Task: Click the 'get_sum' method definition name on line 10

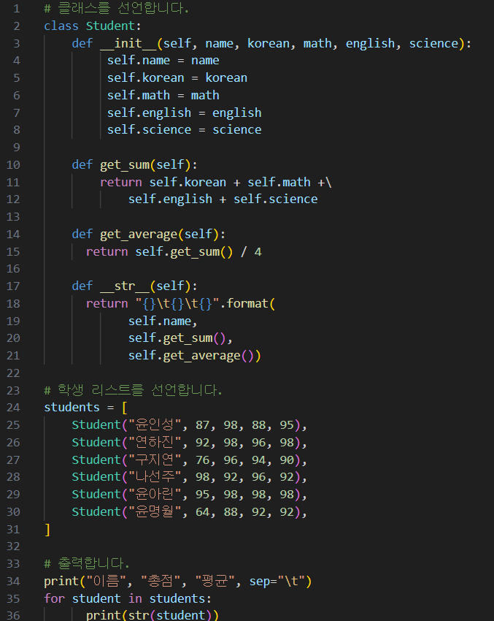Action: tap(125, 165)
